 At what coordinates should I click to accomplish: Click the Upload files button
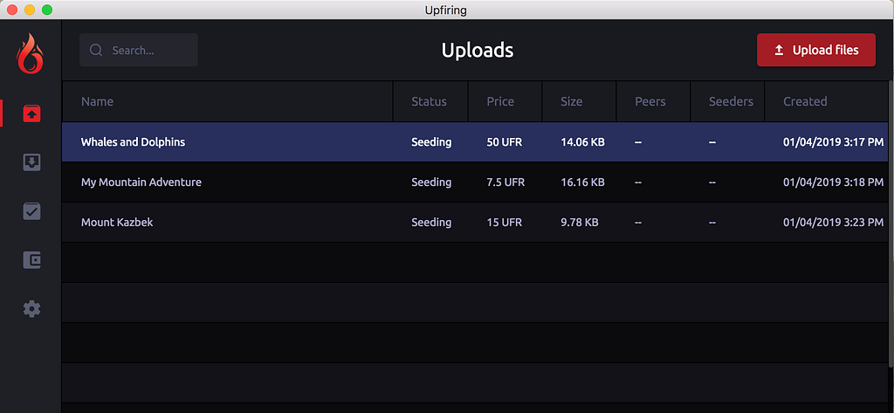click(816, 50)
